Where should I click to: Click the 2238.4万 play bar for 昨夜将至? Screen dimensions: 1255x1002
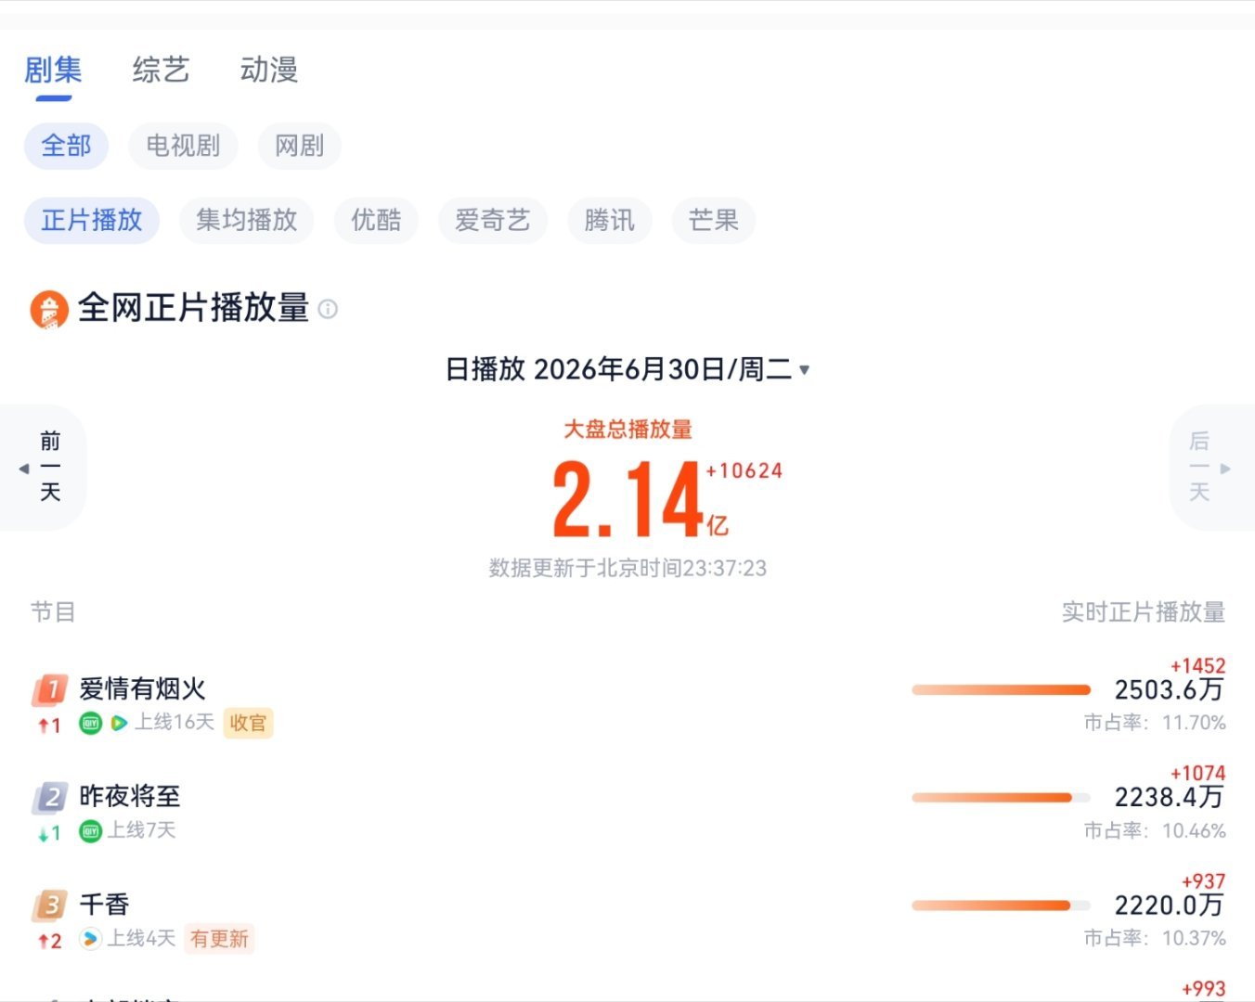[1001, 798]
